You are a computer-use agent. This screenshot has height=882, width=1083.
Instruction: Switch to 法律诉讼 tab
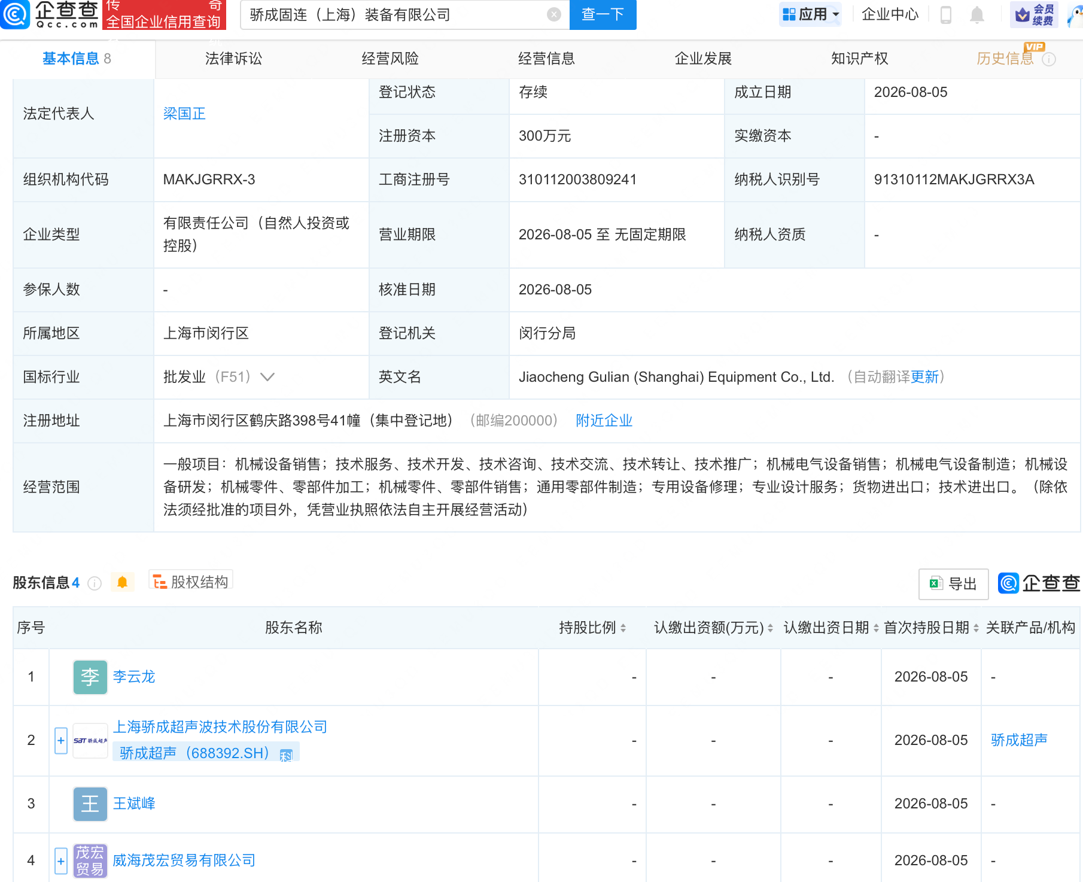point(233,59)
